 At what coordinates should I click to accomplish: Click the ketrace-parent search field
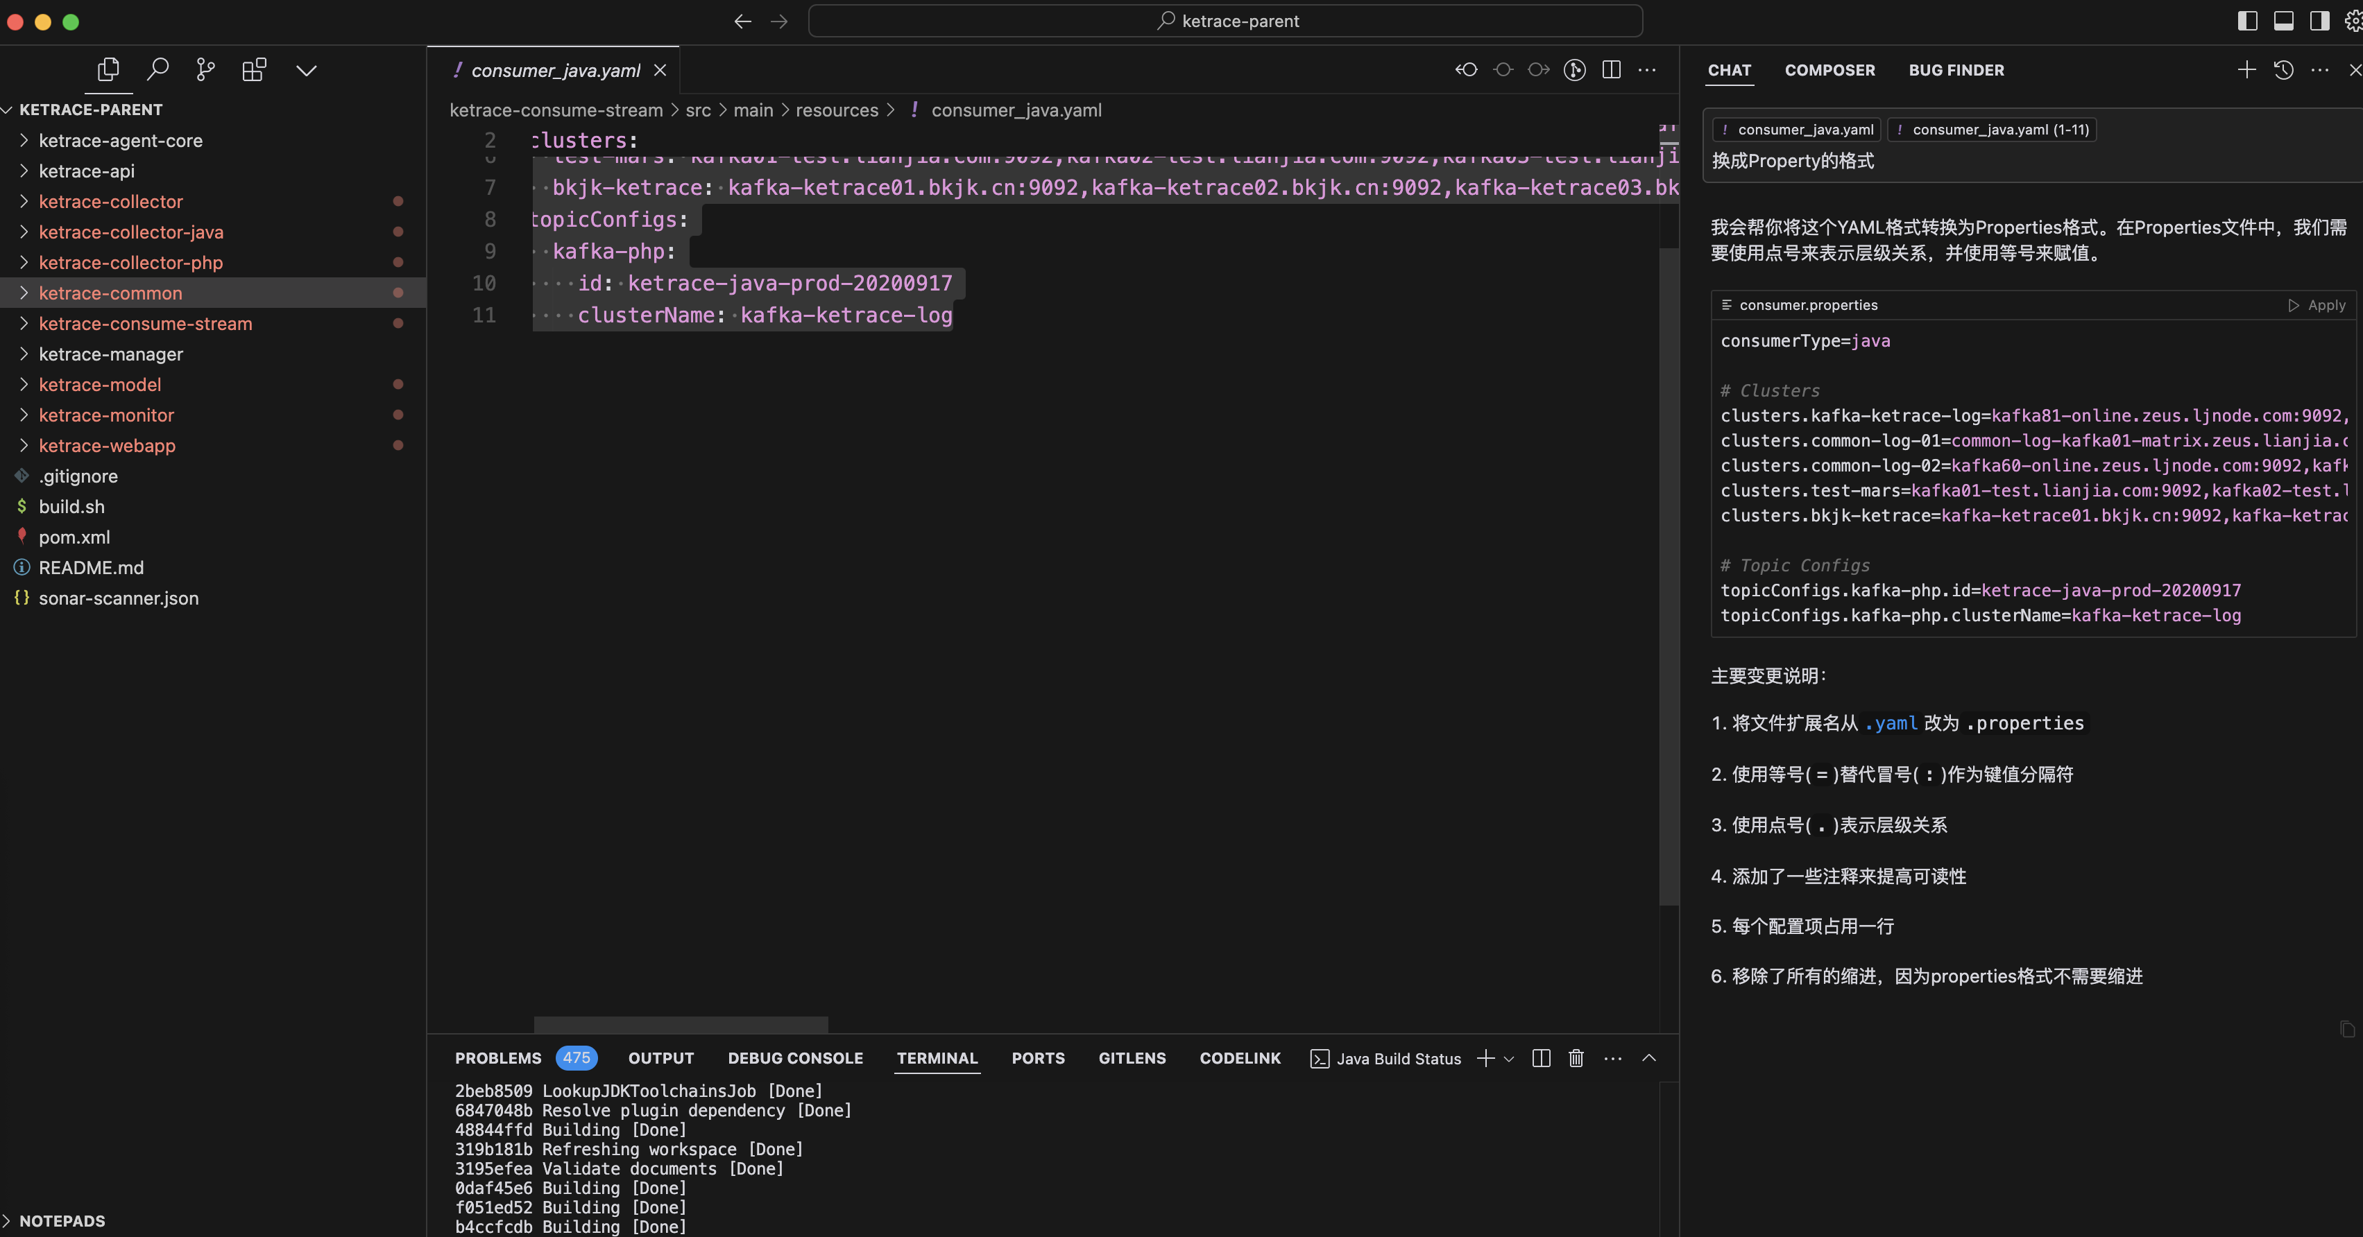1225,21
